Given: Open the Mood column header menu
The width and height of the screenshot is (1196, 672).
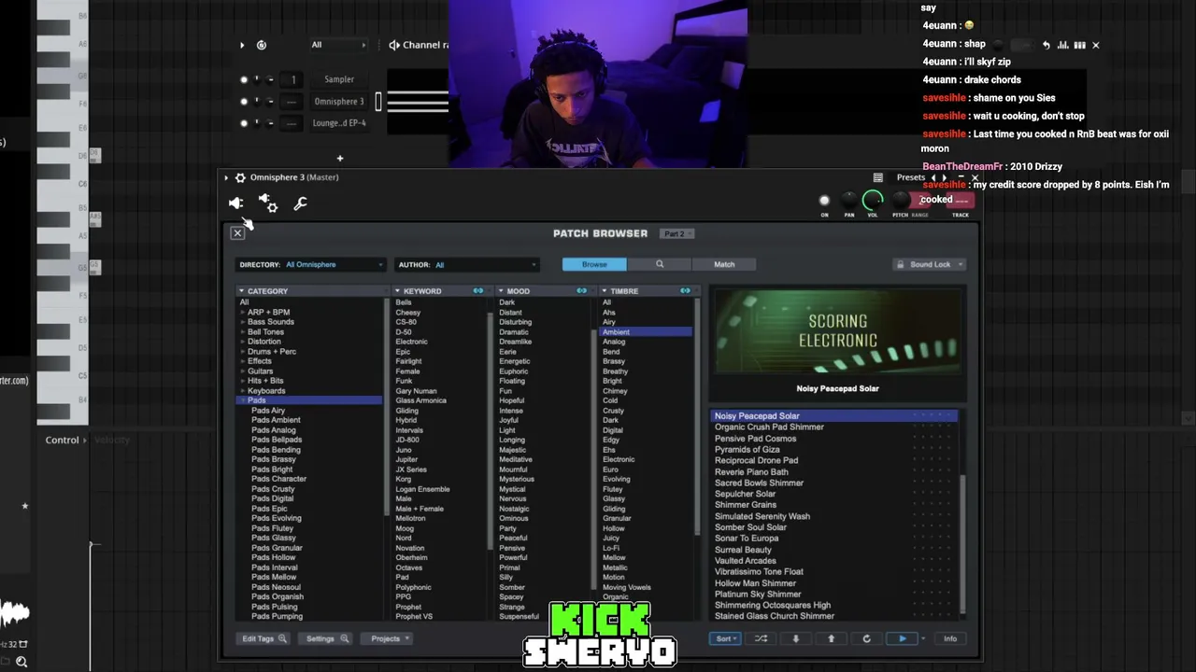Looking at the screenshot, I should (501, 291).
